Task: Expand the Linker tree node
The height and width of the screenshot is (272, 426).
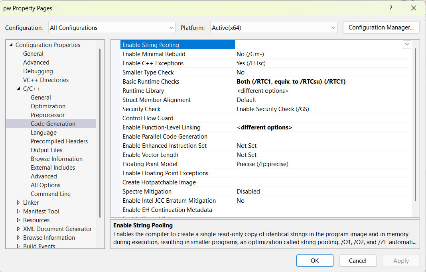Action: point(18,203)
